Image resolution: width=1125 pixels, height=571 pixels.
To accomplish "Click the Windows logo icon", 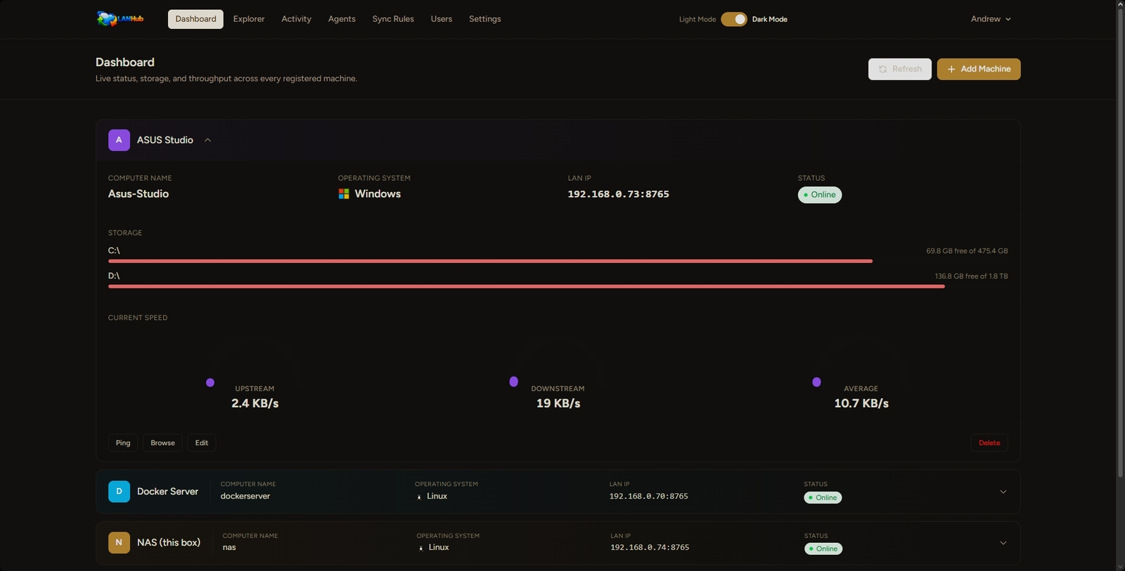I will 344,194.
